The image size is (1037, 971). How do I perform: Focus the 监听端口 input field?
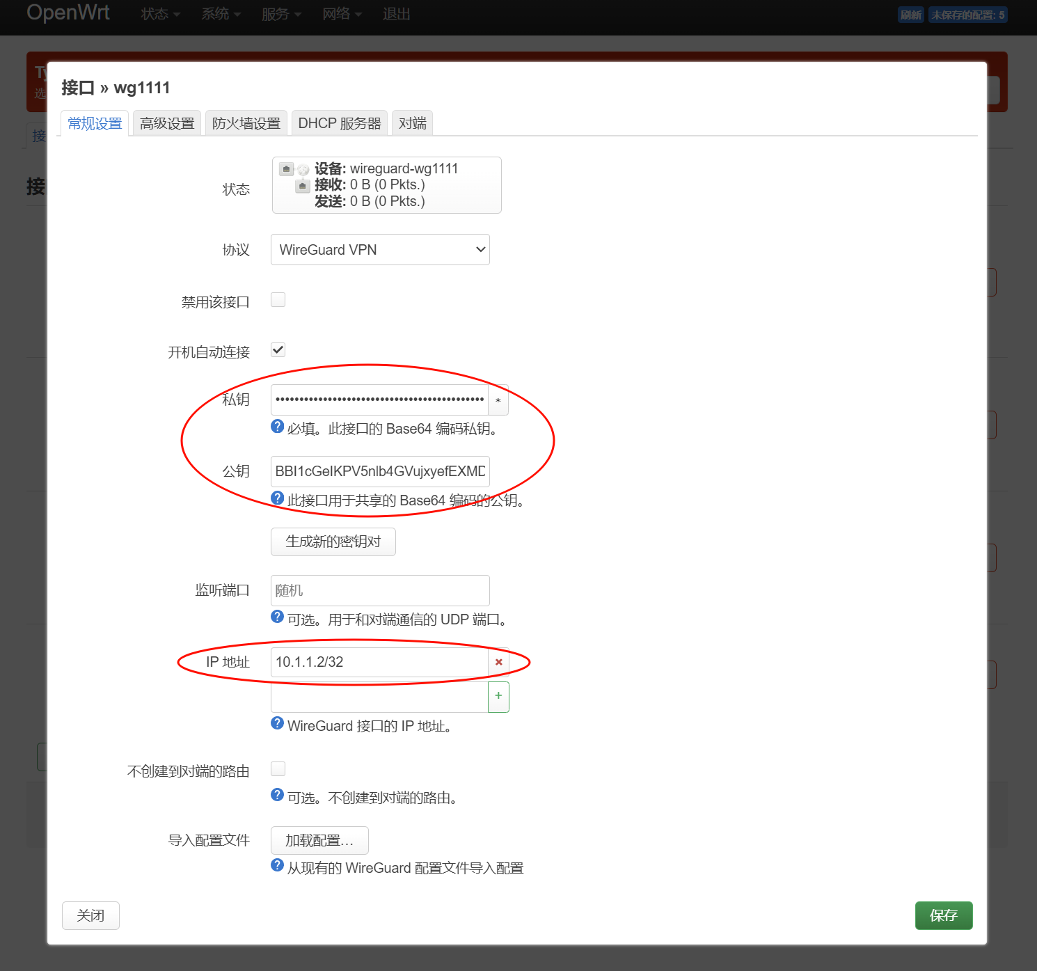click(x=380, y=590)
